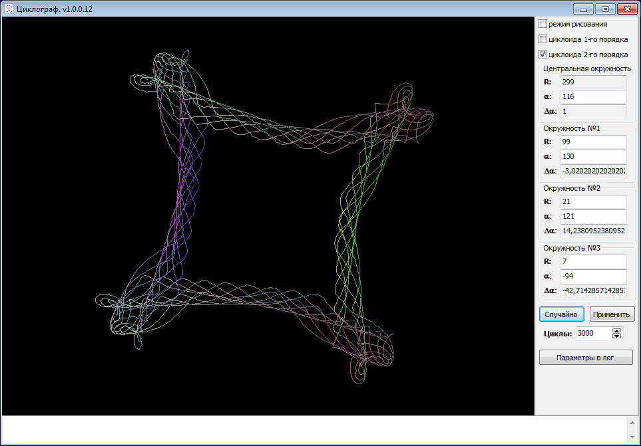Screen dimensions: 641x446
Task: Edit the central circle α value 116
Action: tap(593, 96)
